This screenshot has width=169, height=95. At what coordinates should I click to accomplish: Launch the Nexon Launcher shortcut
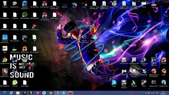click(x=15, y=50)
